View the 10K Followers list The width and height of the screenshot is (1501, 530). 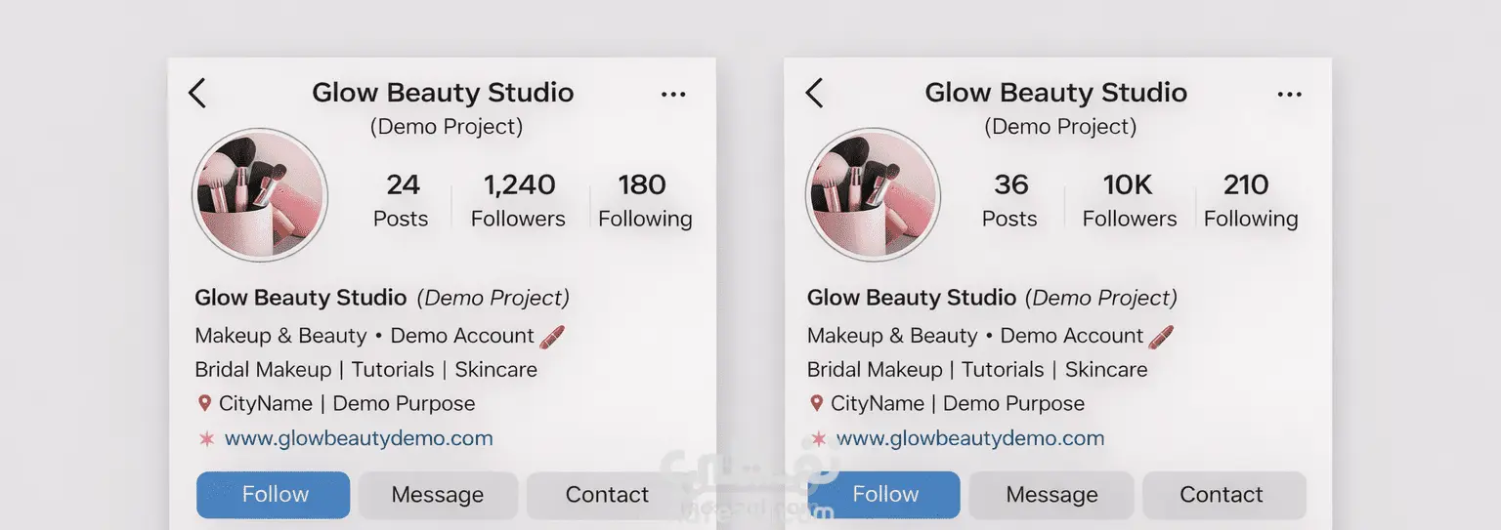tap(1130, 200)
